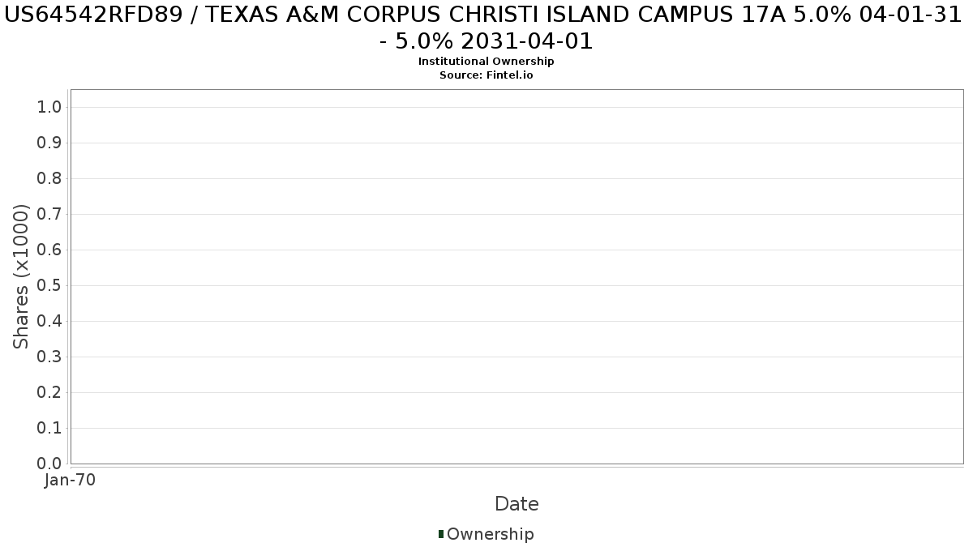
Task: Click the 0.7 y-axis tick label
Action: pyautogui.click(x=49, y=214)
